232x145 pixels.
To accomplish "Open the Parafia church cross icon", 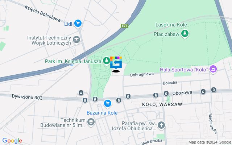I will 161,125.
